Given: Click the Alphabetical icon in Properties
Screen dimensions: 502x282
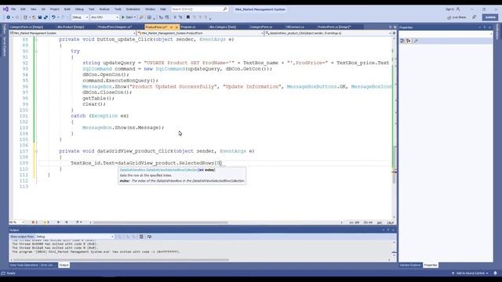Looking at the screenshot, I should pos(409,41).
